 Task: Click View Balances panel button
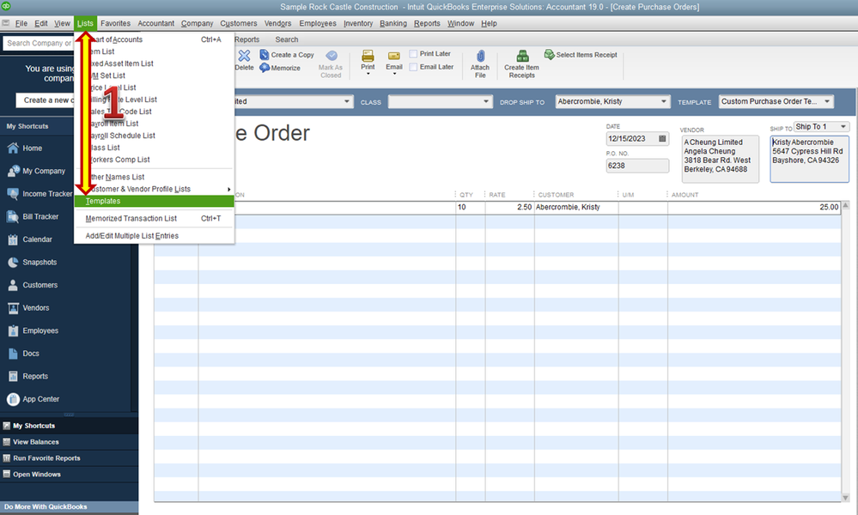tap(69, 442)
